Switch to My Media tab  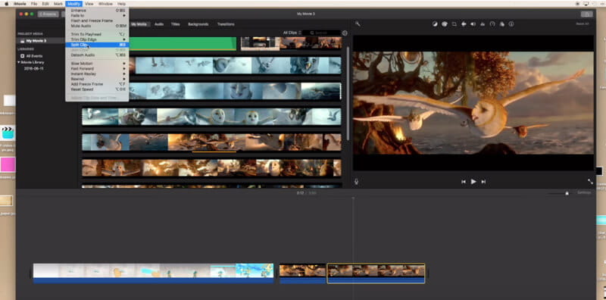click(x=139, y=24)
